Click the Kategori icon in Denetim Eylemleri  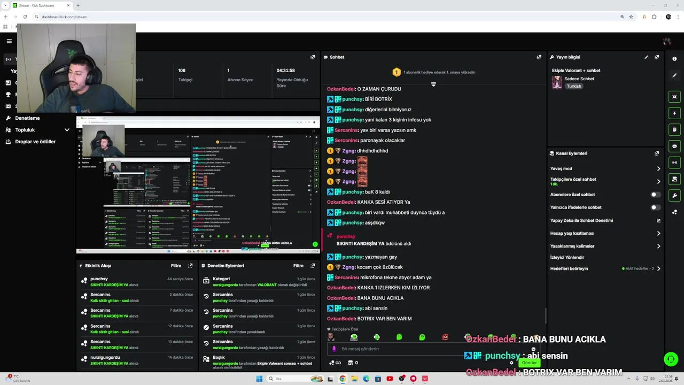pos(206,280)
